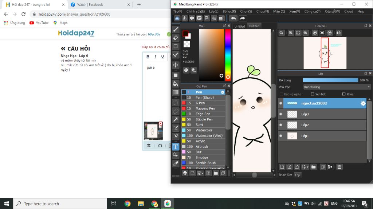The width and height of the screenshot is (373, 209).
Task: Switch to the first Untitled canvas tab
Action: pos(240,26)
